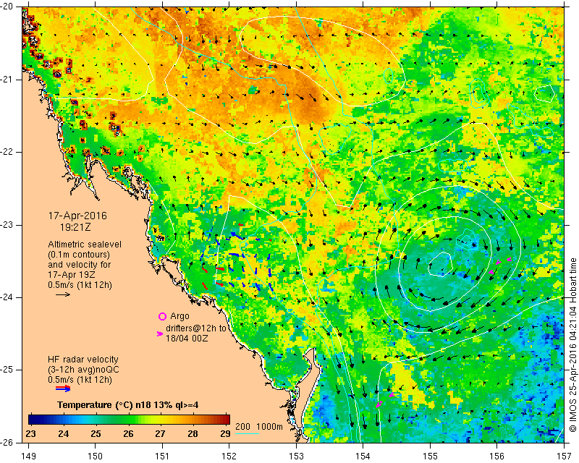Viewport: 579px width, 463px height.
Task: Click the latitude axis label -25
Action: coord(8,370)
